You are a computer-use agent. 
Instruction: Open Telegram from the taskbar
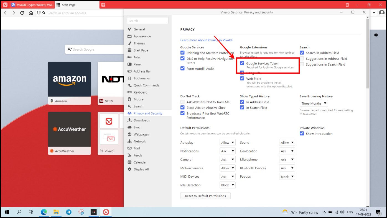click(69, 212)
